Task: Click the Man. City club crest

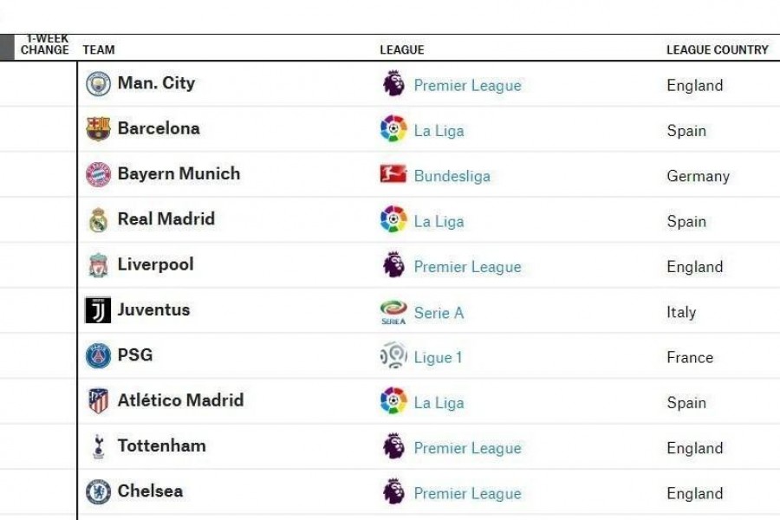Action: pos(98,83)
